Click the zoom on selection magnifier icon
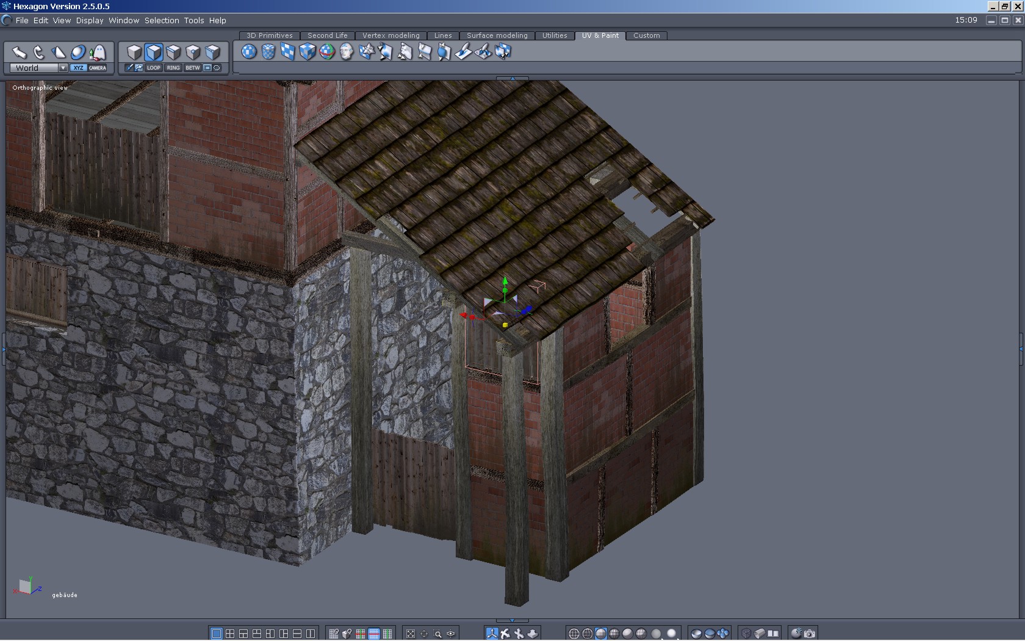Viewport: 1025px width, 641px height. (x=437, y=634)
